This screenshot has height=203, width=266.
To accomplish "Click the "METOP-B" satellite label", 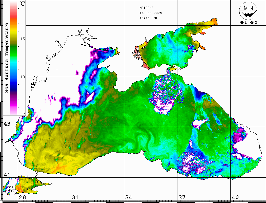I will 146,8.
